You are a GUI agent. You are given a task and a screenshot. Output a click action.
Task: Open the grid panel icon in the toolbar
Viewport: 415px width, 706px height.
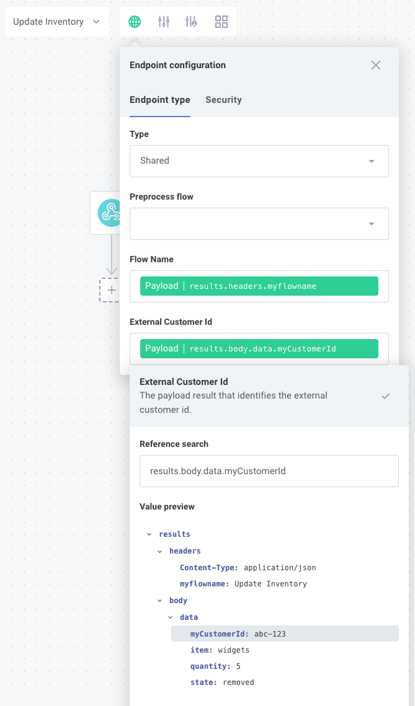221,21
